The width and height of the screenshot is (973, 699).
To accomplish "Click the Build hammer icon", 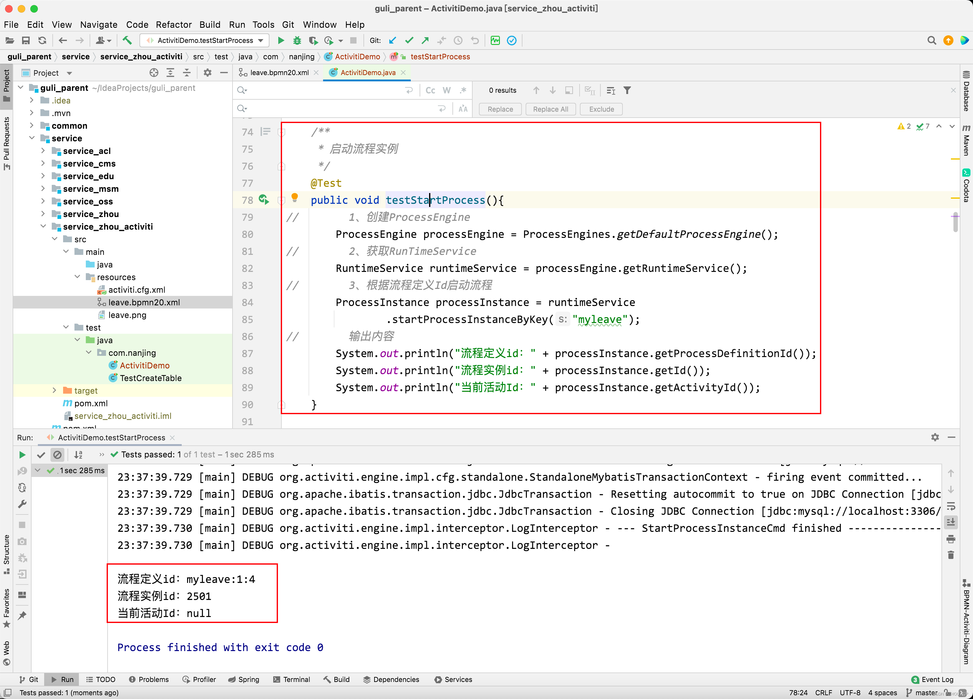I will 127,40.
